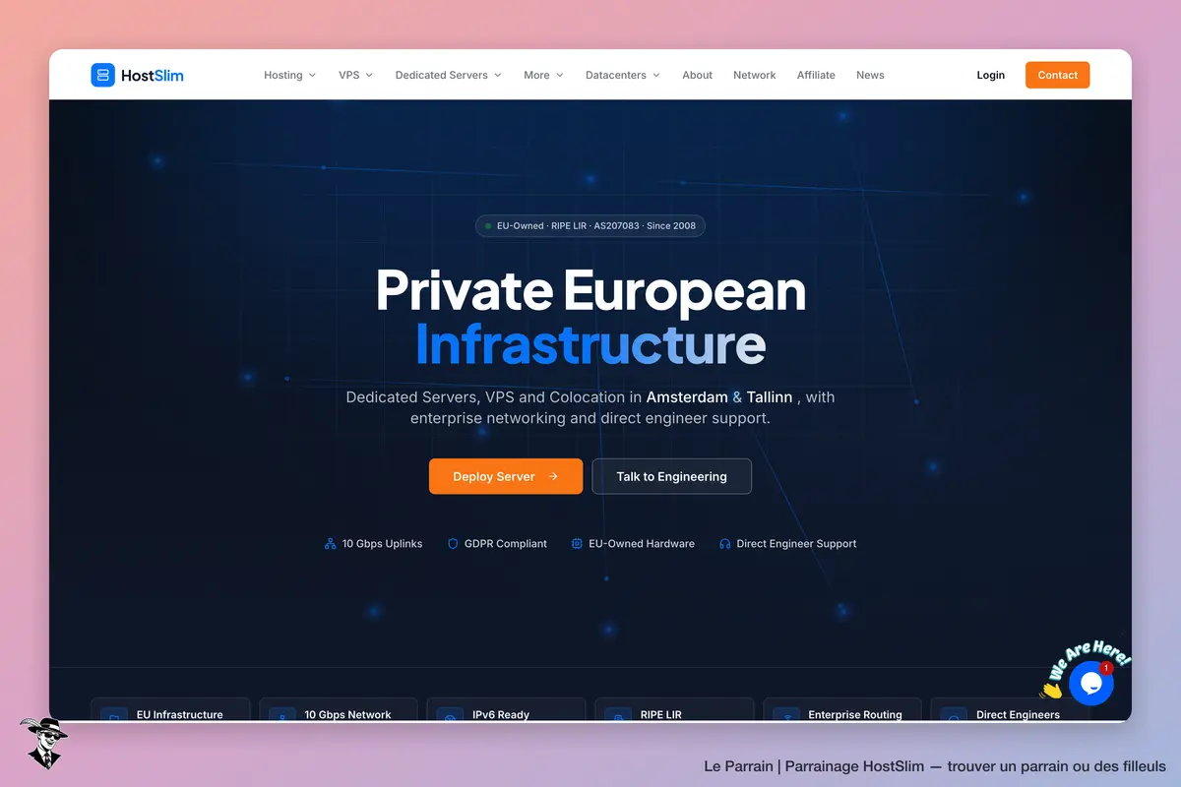Click the 'Amsterdam' highlighted word
This screenshot has height=787, width=1181.
coord(687,397)
